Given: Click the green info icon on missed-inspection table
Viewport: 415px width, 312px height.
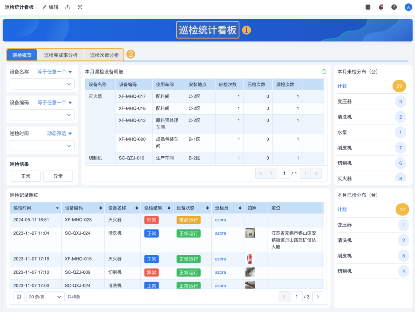Looking at the screenshot, I should 324,72.
